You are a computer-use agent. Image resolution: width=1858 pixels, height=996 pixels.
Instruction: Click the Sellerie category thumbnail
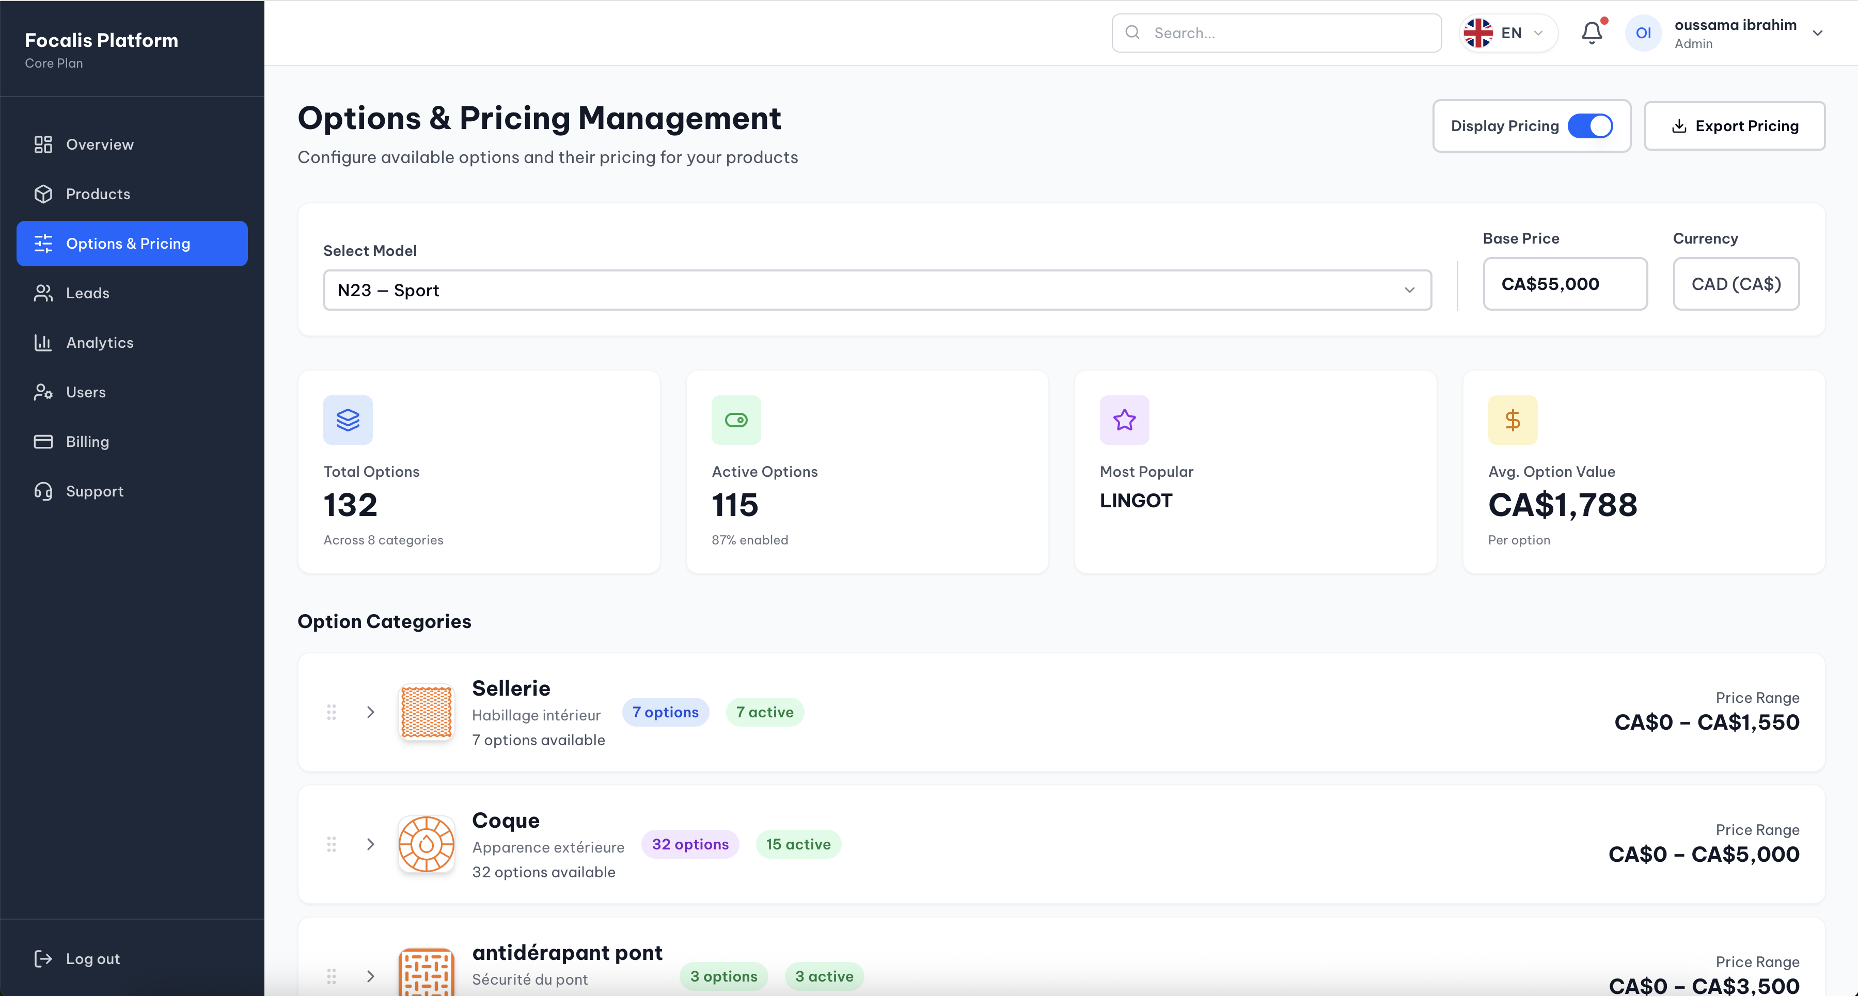pyautogui.click(x=426, y=712)
